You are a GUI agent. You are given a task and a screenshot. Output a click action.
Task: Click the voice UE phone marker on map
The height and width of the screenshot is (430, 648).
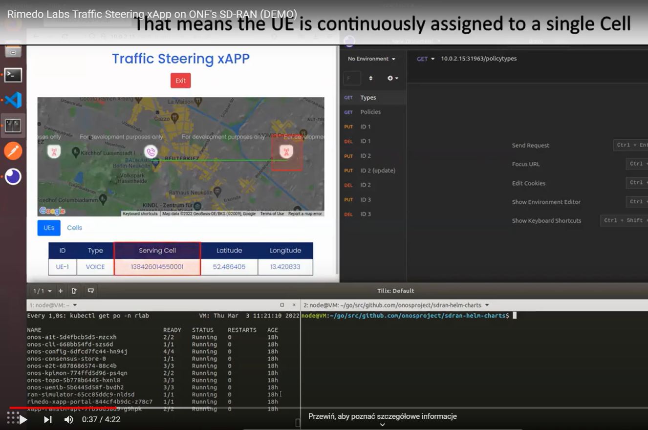(x=151, y=152)
